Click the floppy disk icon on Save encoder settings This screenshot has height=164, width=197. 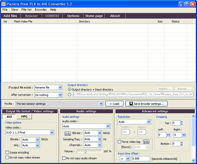click(x=131, y=104)
